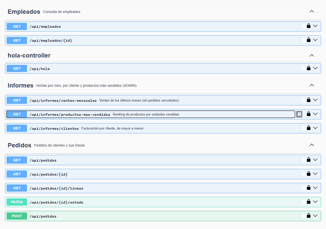326x229 pixels.
Task: Click the /api/empleados/{id} path text
Action: coord(51,40)
